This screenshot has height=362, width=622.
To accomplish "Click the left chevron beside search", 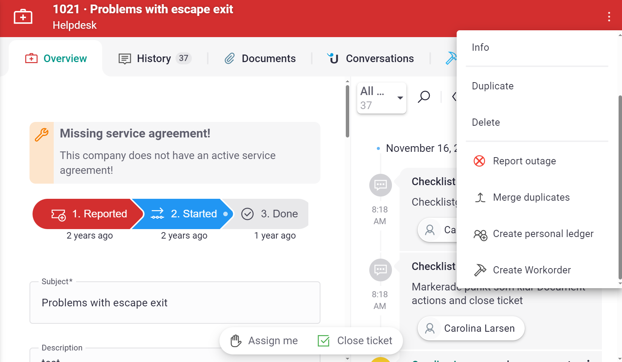I will click(454, 97).
